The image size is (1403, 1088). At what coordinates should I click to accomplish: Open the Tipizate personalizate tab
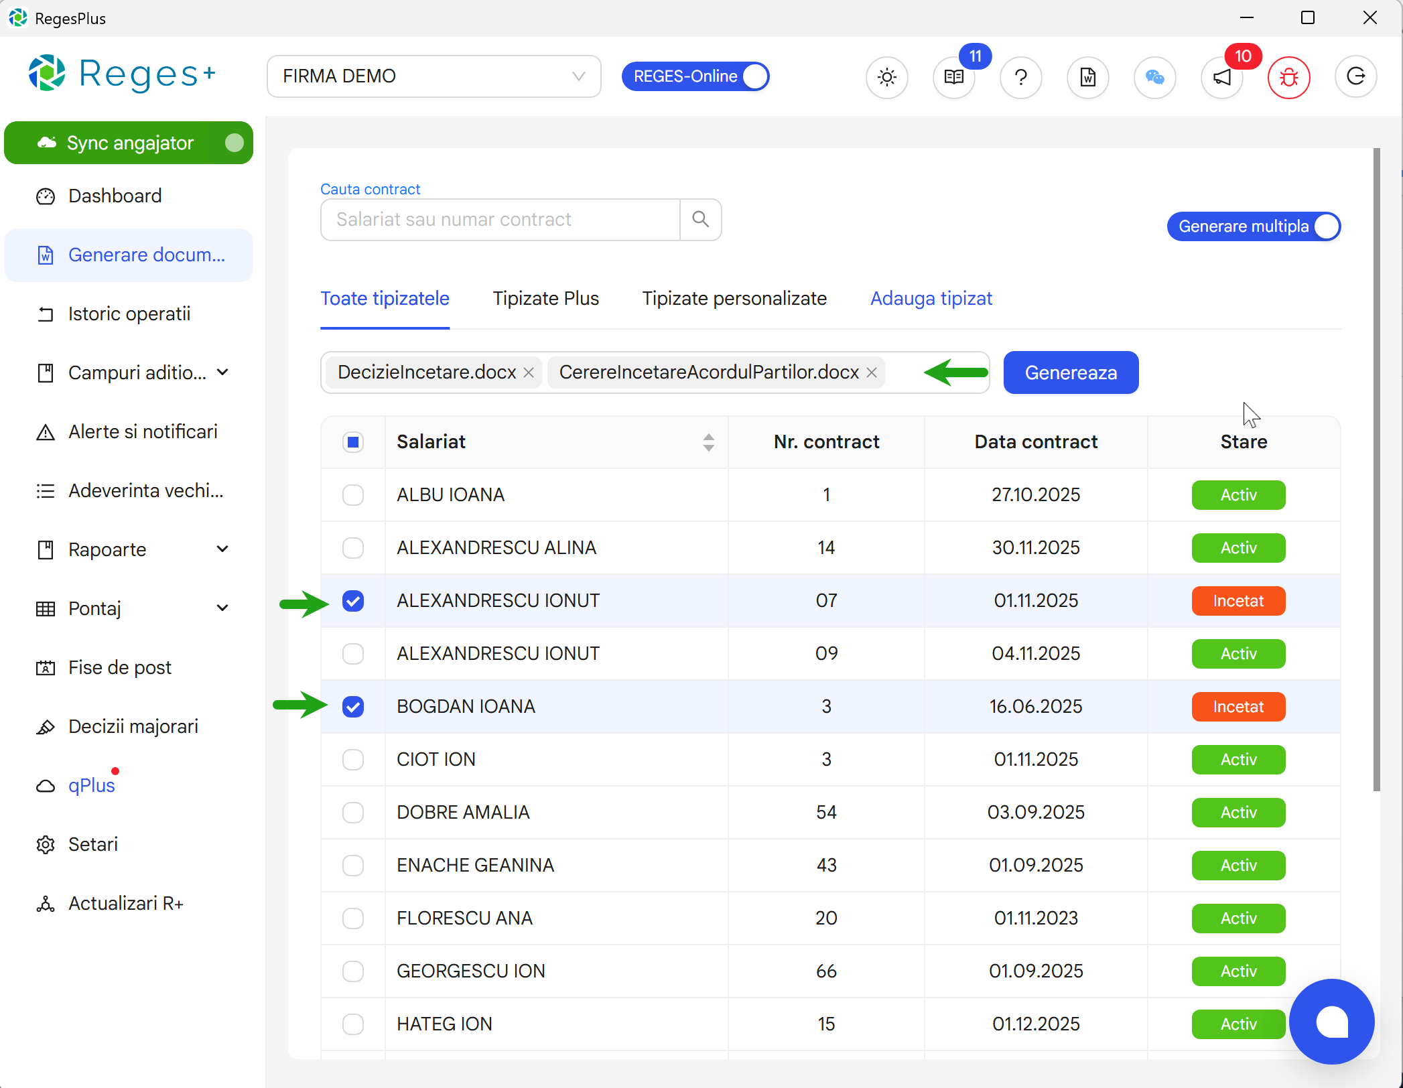click(734, 298)
